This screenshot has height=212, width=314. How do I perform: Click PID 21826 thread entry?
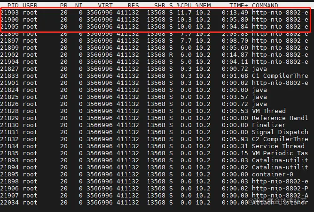[x=9, y=104]
